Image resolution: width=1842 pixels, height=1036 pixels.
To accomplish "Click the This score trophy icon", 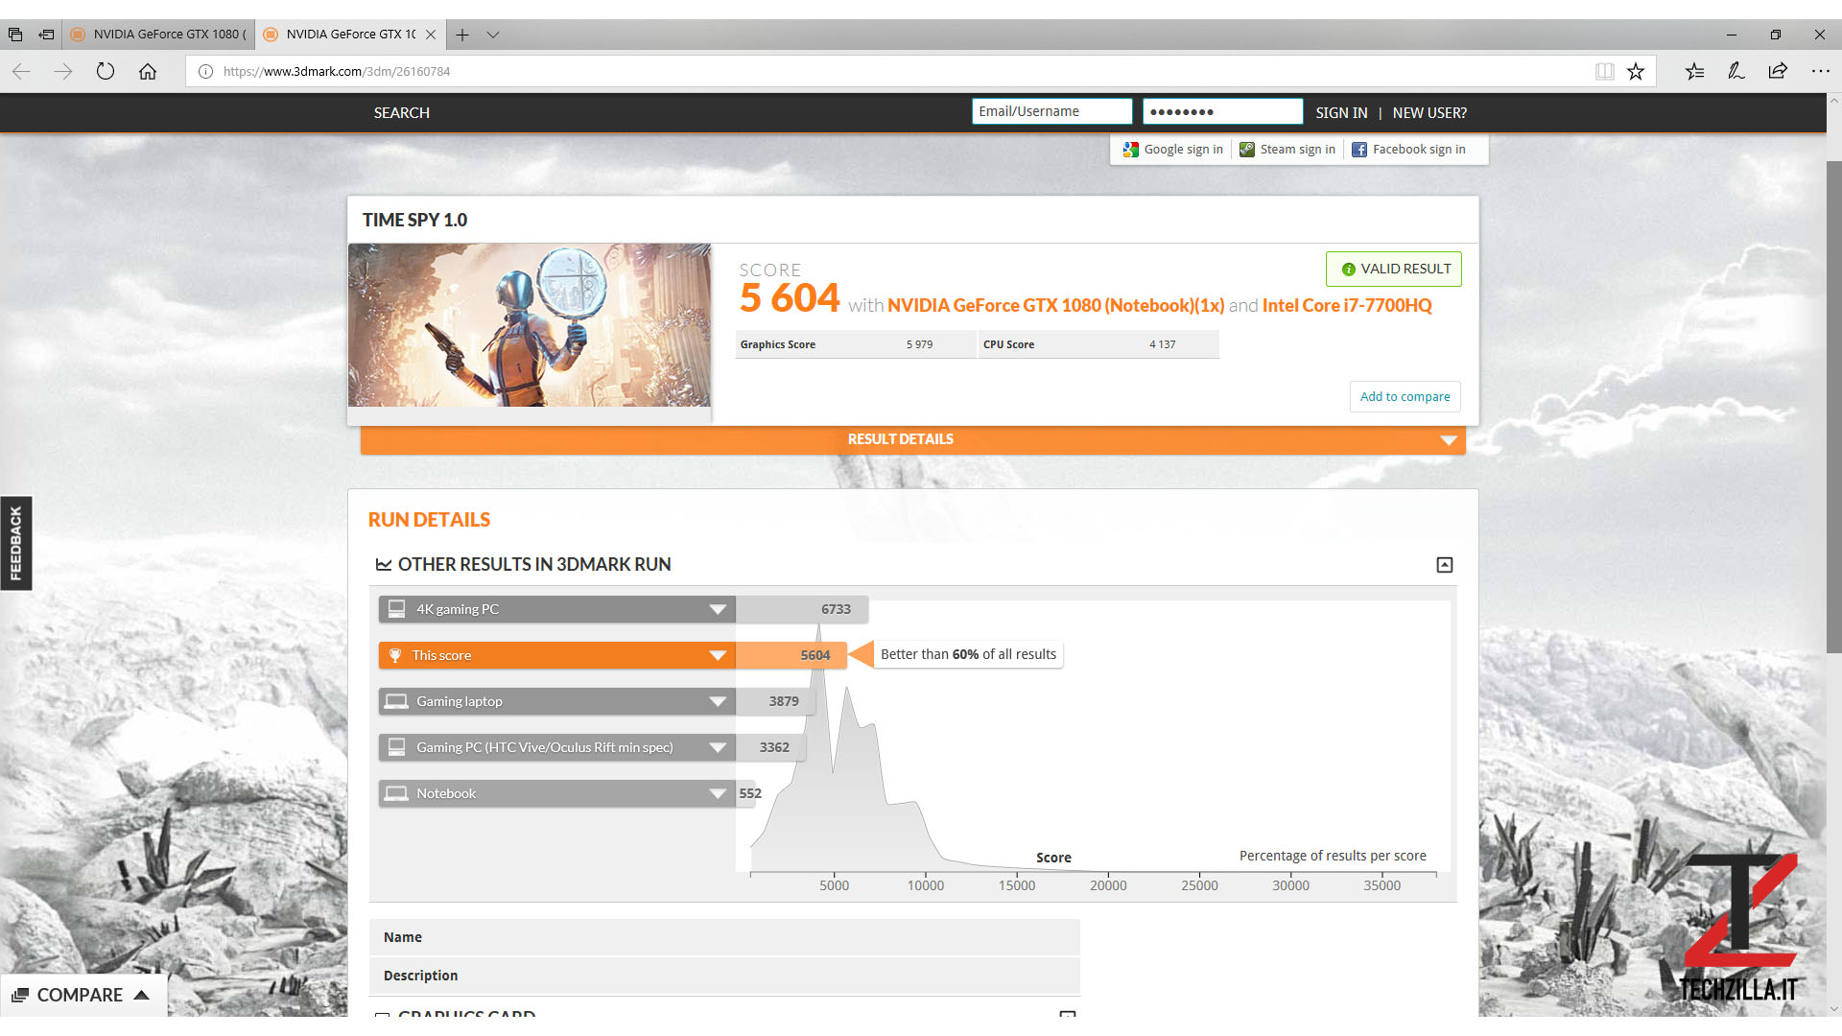I will click(x=395, y=655).
